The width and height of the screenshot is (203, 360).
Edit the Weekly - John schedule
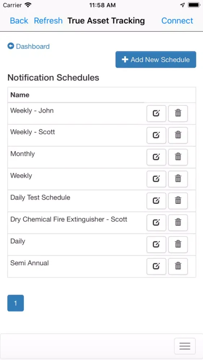[156, 113]
